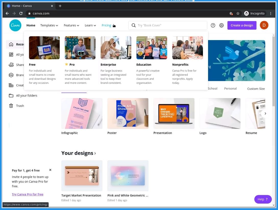Open the Trash sidebar label

pos(20,106)
